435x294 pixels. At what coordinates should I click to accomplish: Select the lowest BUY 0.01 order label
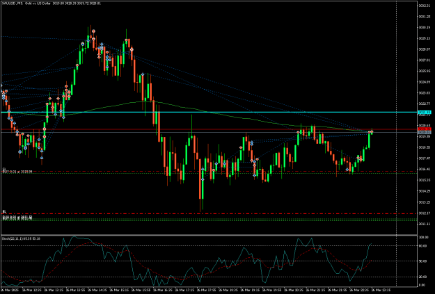(x=17, y=218)
